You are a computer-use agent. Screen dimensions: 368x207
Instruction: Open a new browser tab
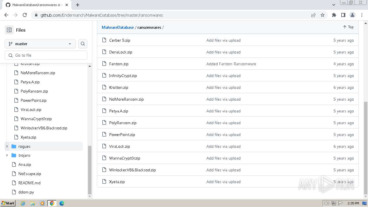(x=78, y=5)
